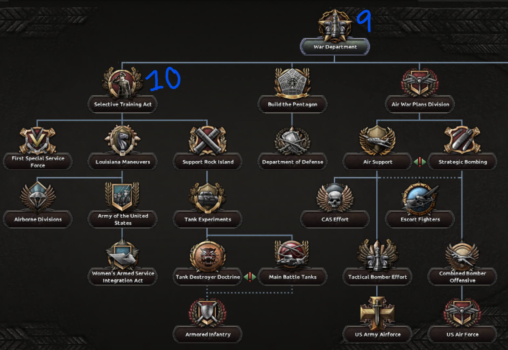Click the Women's Armed Service Integration Act label
The width and height of the screenshot is (508, 350).
click(x=123, y=277)
